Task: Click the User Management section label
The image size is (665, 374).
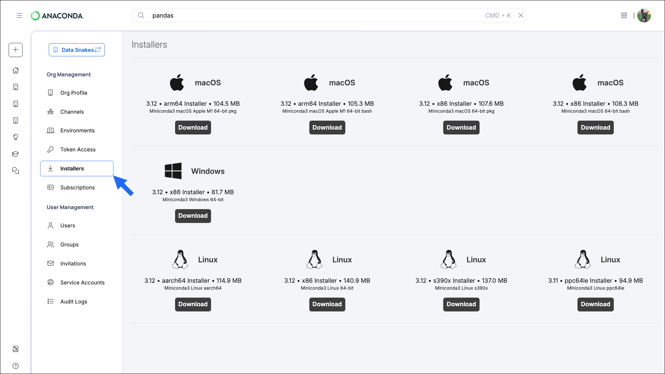Action: click(70, 207)
